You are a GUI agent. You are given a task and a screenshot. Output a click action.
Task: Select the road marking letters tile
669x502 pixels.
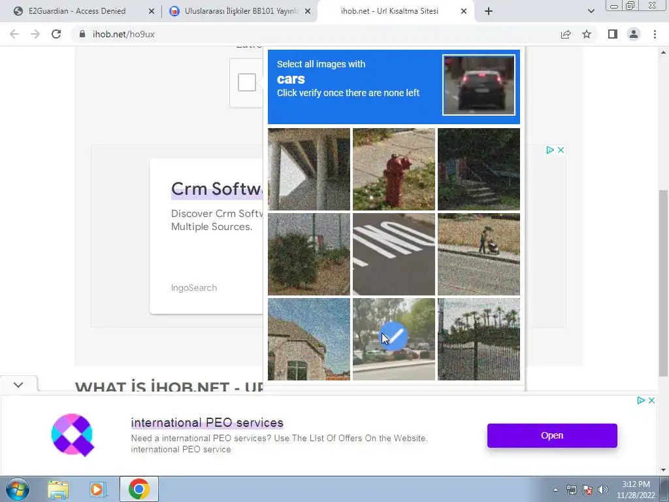coord(394,254)
